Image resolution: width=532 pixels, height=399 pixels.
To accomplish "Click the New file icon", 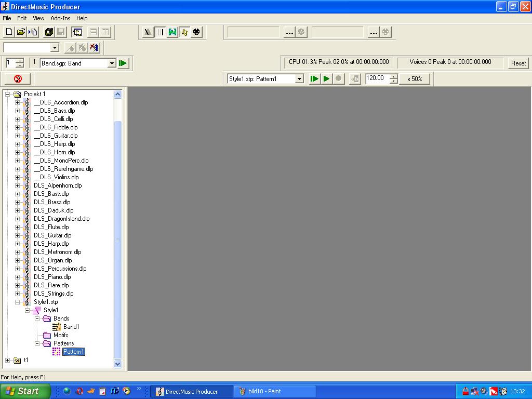I will [9, 32].
